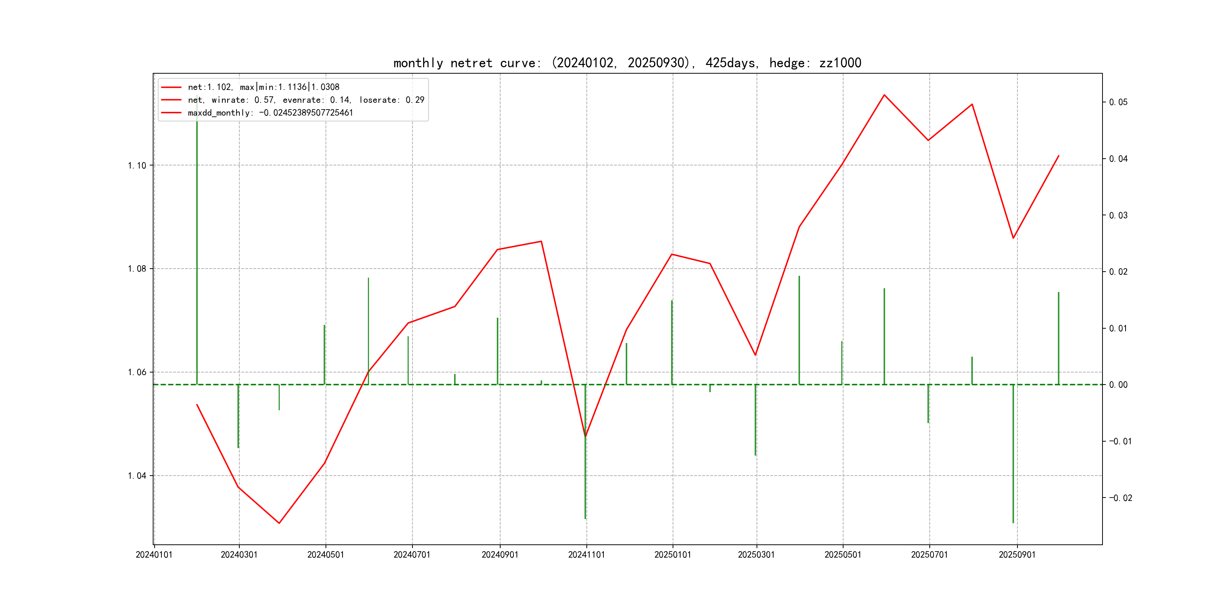Click the winrate legend entry
The width and height of the screenshot is (1225, 612).
click(x=306, y=100)
